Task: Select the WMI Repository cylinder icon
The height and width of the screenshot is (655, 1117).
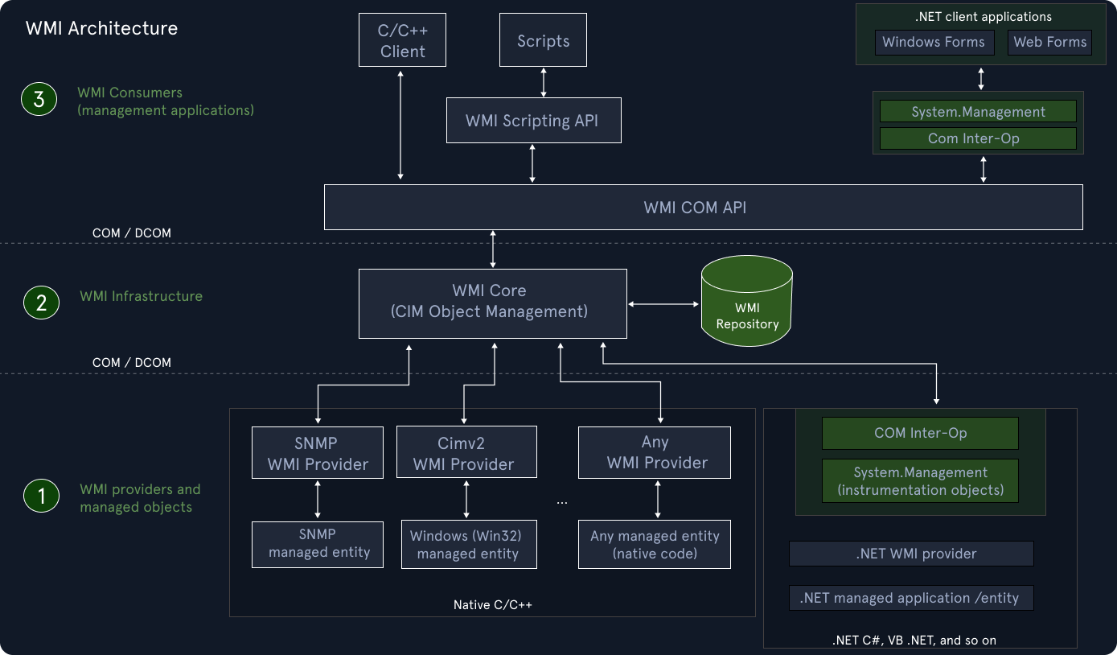Action: (746, 302)
